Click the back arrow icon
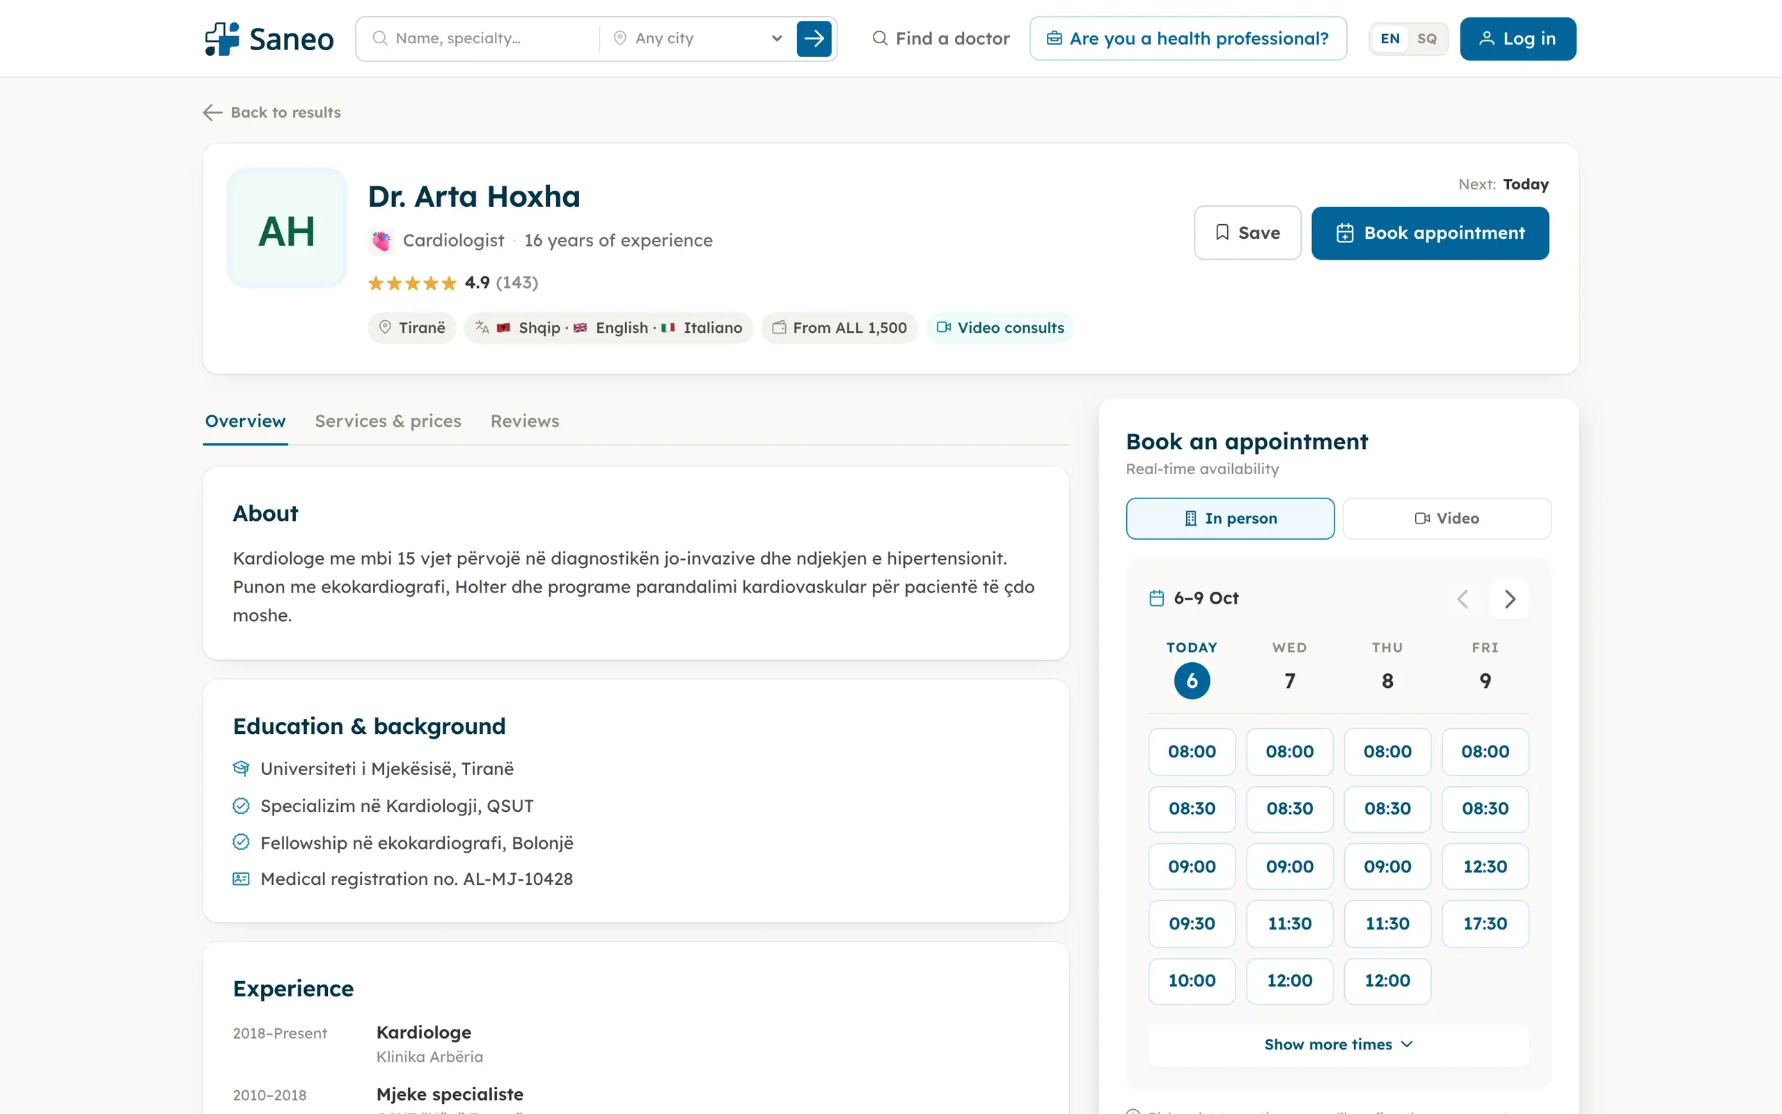 (x=212, y=112)
